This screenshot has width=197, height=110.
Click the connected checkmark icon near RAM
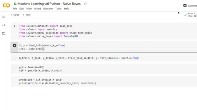click(x=185, y=15)
